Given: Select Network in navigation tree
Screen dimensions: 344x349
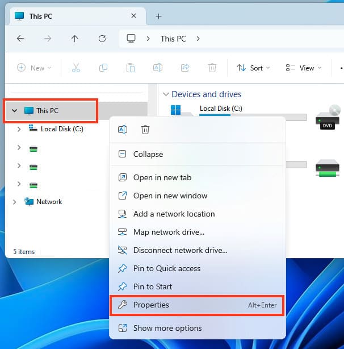Looking at the screenshot, I should tap(49, 202).
